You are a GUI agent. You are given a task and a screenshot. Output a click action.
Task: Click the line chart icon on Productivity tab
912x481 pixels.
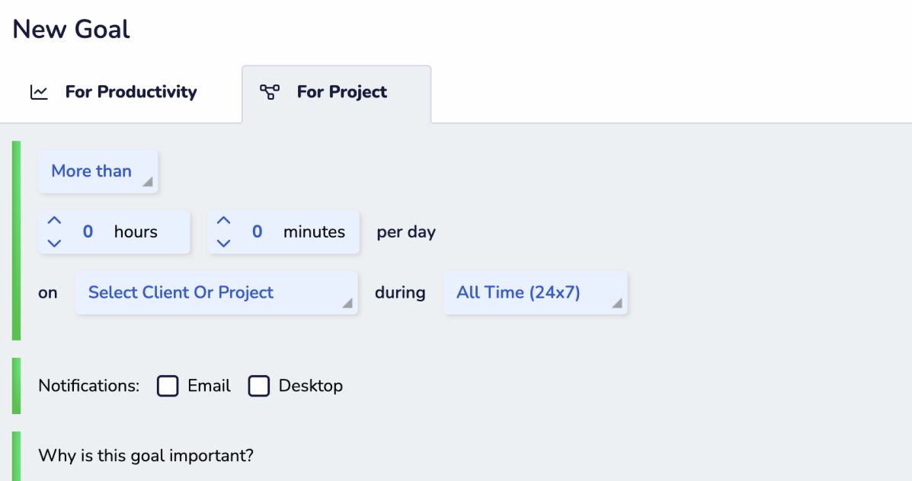pos(39,92)
